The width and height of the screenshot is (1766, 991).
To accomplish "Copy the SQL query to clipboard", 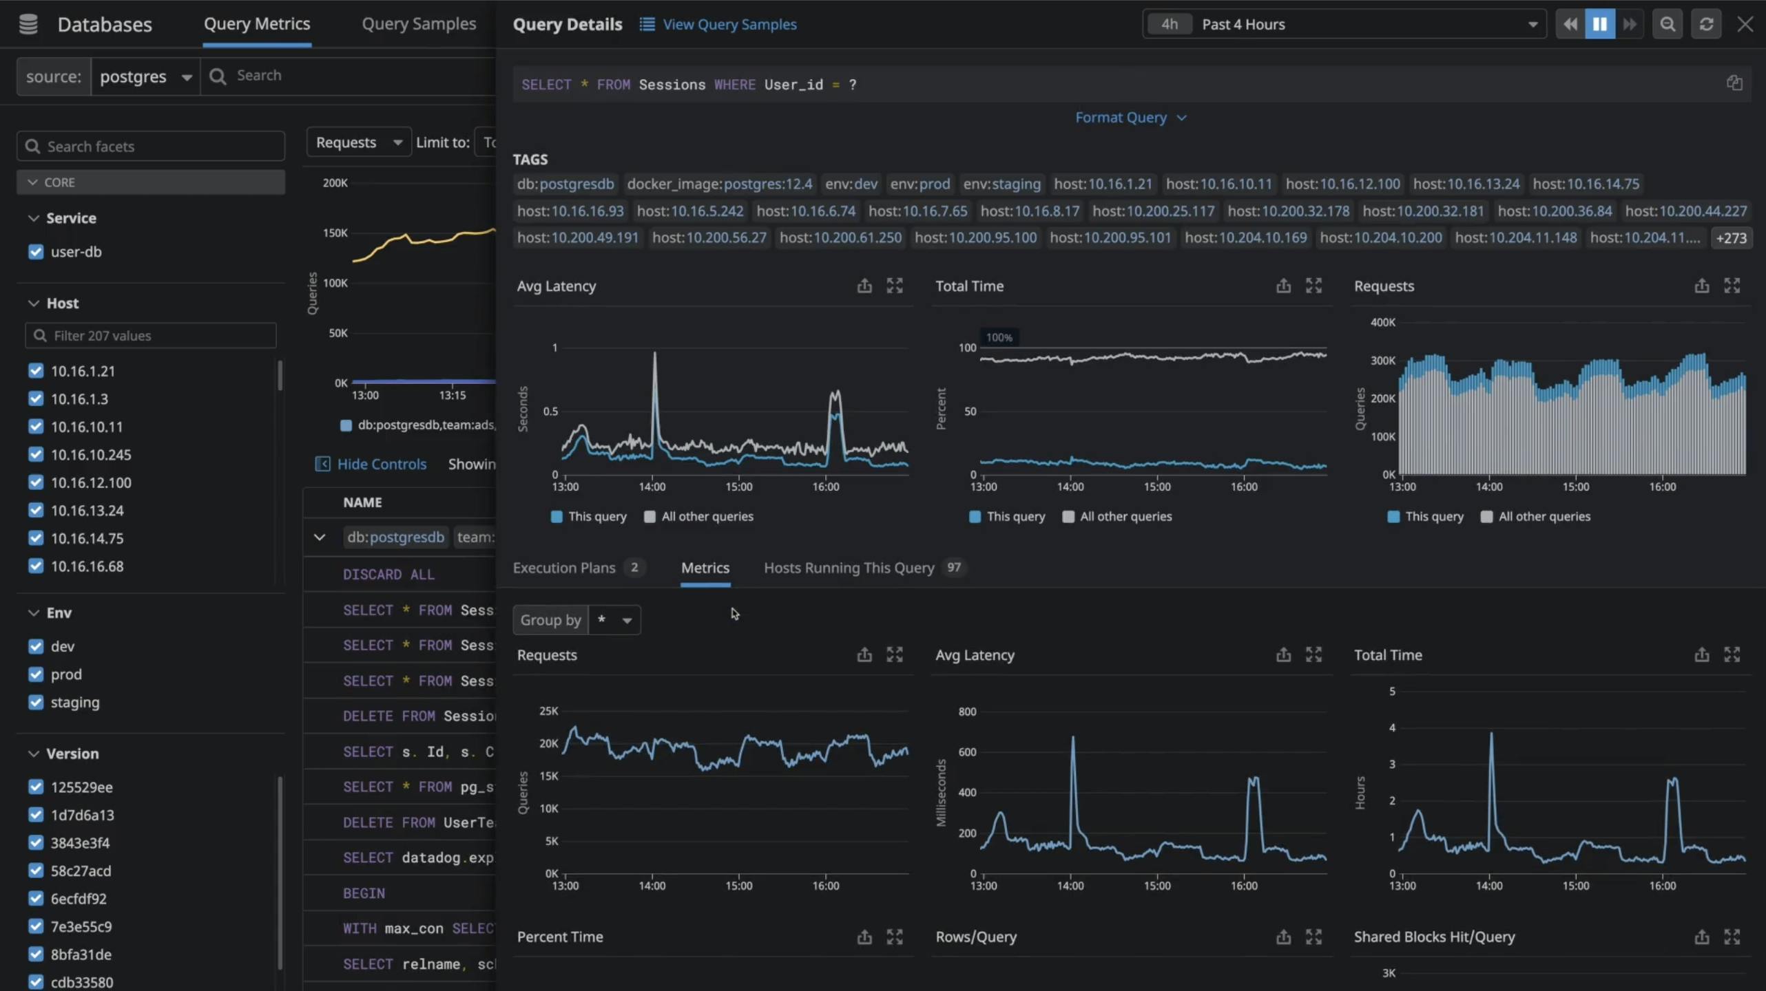I will tap(1733, 83).
